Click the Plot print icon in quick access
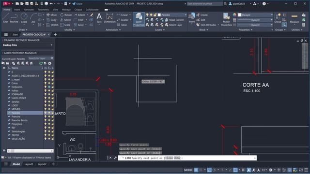 (46, 3)
